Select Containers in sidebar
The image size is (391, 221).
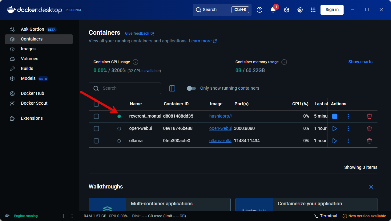pyautogui.click(x=39, y=39)
